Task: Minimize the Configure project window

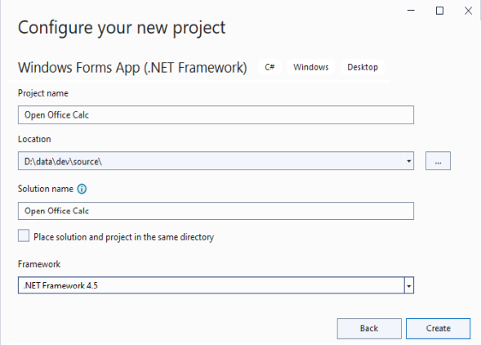Action: 411,11
